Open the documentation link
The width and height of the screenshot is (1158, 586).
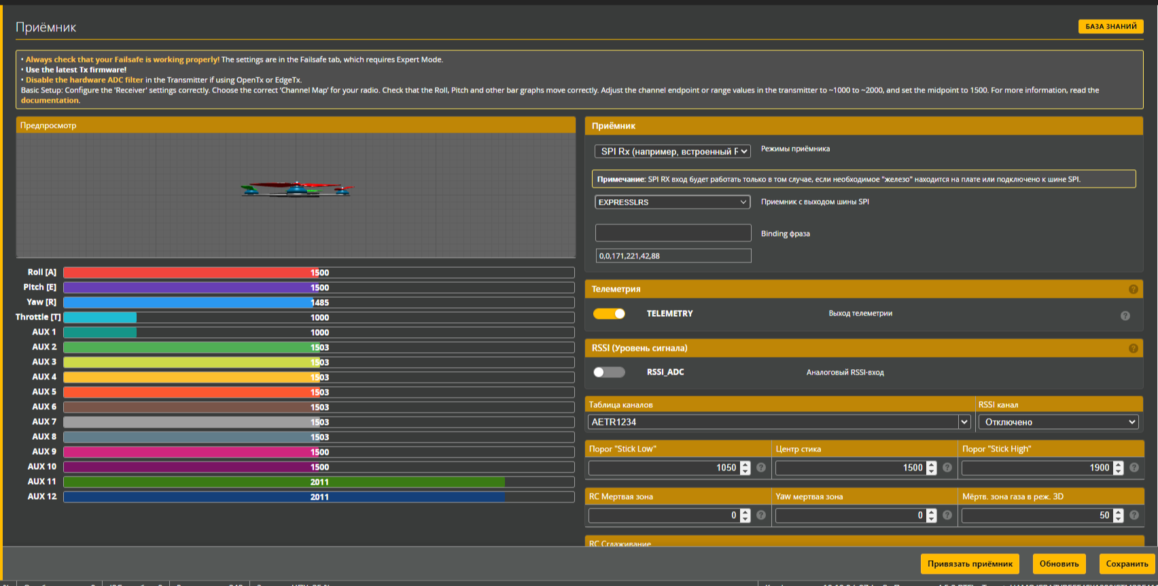(x=50, y=101)
